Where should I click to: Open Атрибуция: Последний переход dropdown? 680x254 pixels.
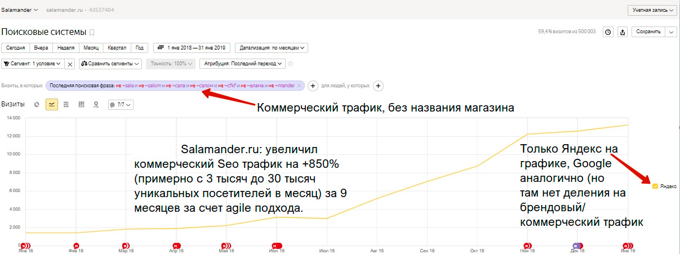tap(243, 64)
